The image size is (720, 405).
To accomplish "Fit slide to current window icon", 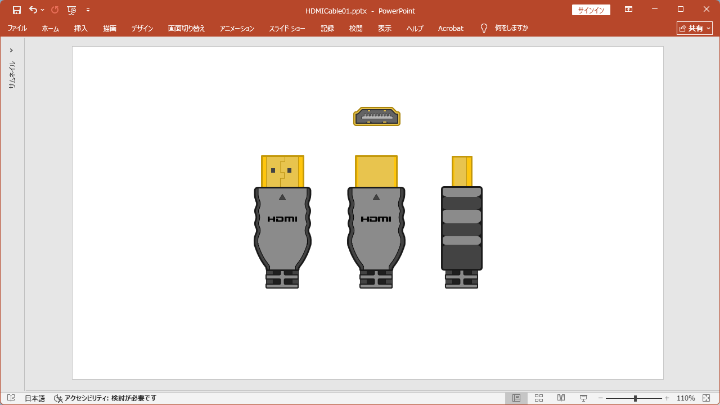I will [x=706, y=398].
